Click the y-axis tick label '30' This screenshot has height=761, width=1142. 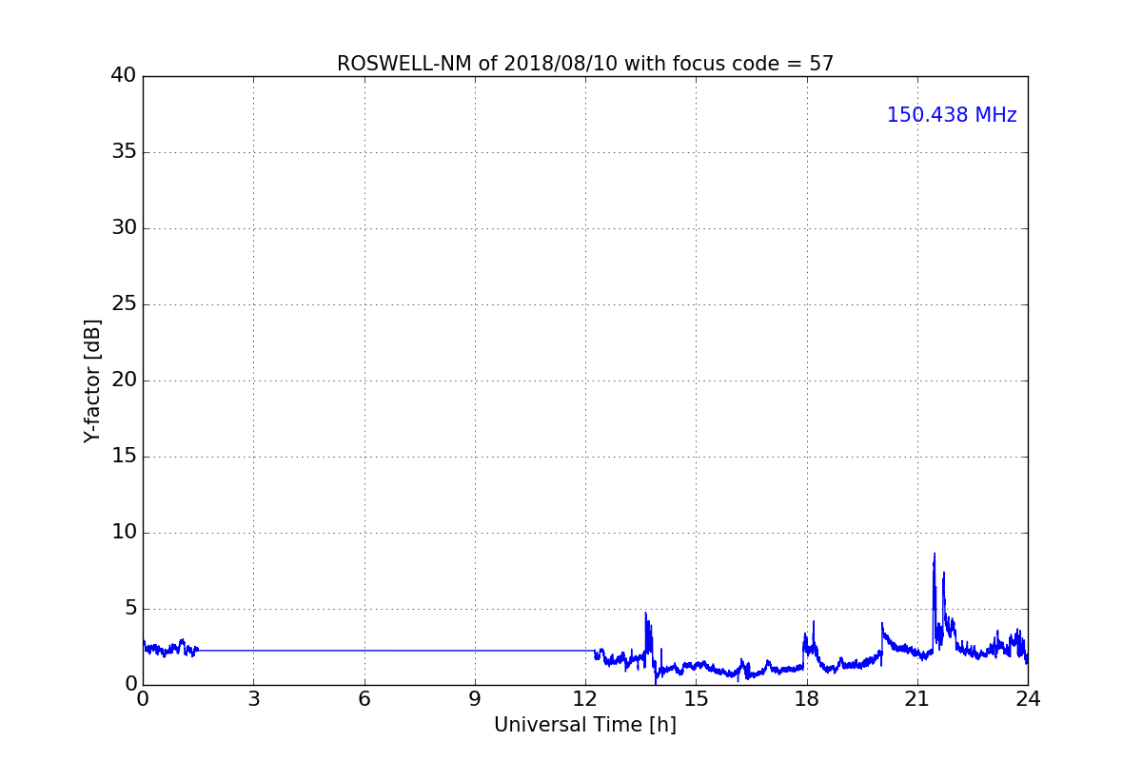pyautogui.click(x=124, y=228)
